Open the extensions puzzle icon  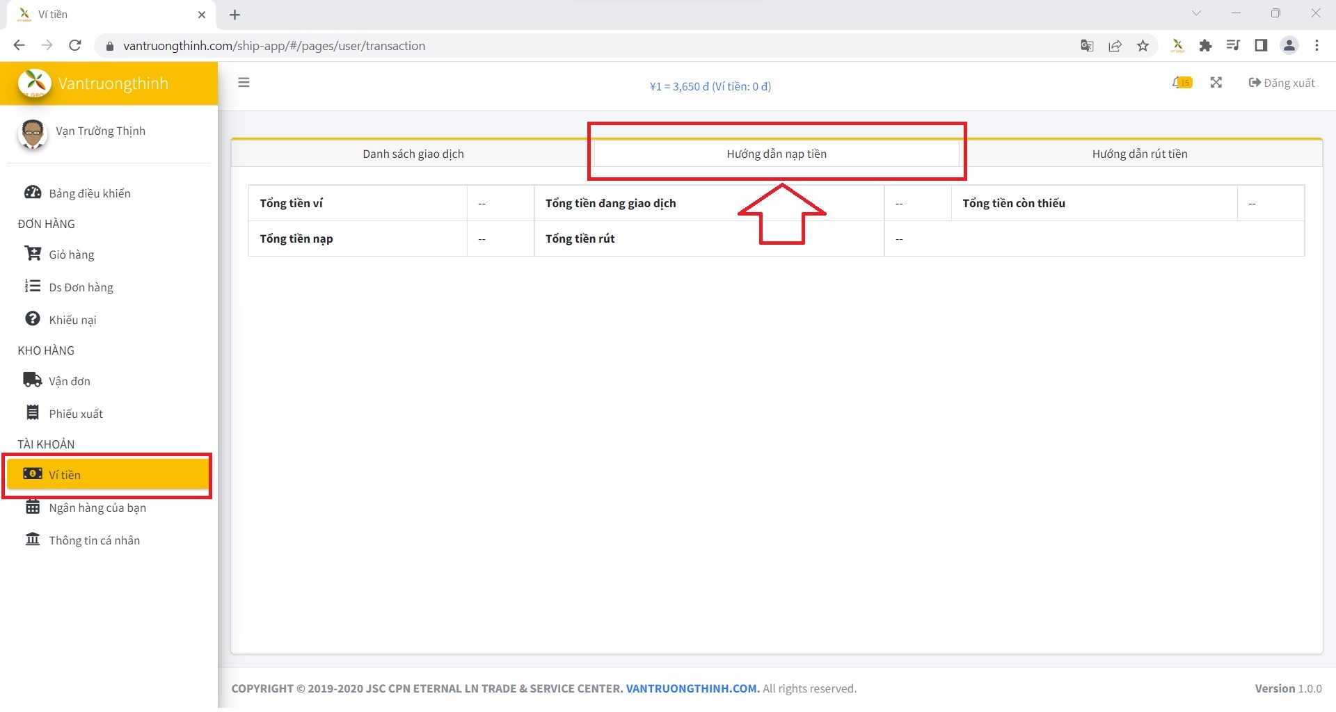point(1205,45)
